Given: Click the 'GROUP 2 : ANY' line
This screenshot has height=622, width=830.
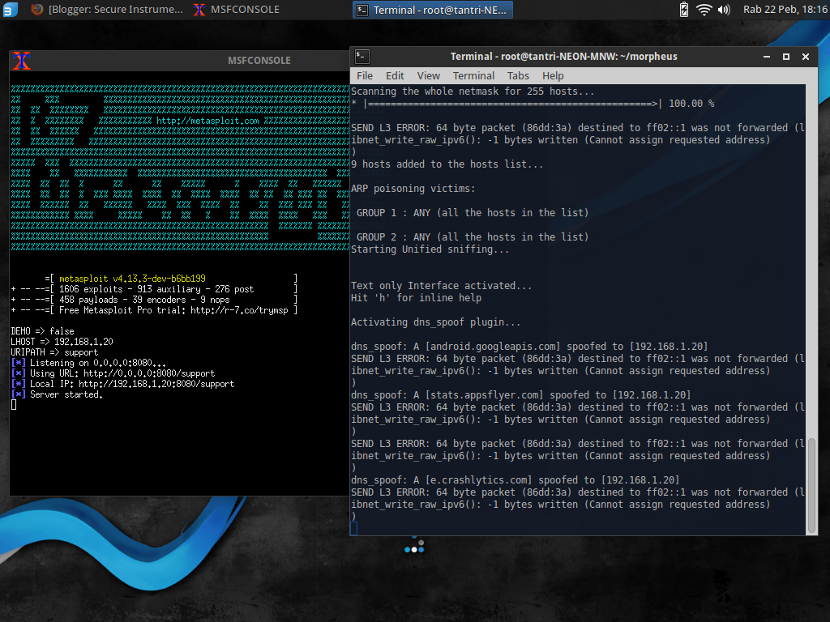Looking at the screenshot, I should [473, 237].
